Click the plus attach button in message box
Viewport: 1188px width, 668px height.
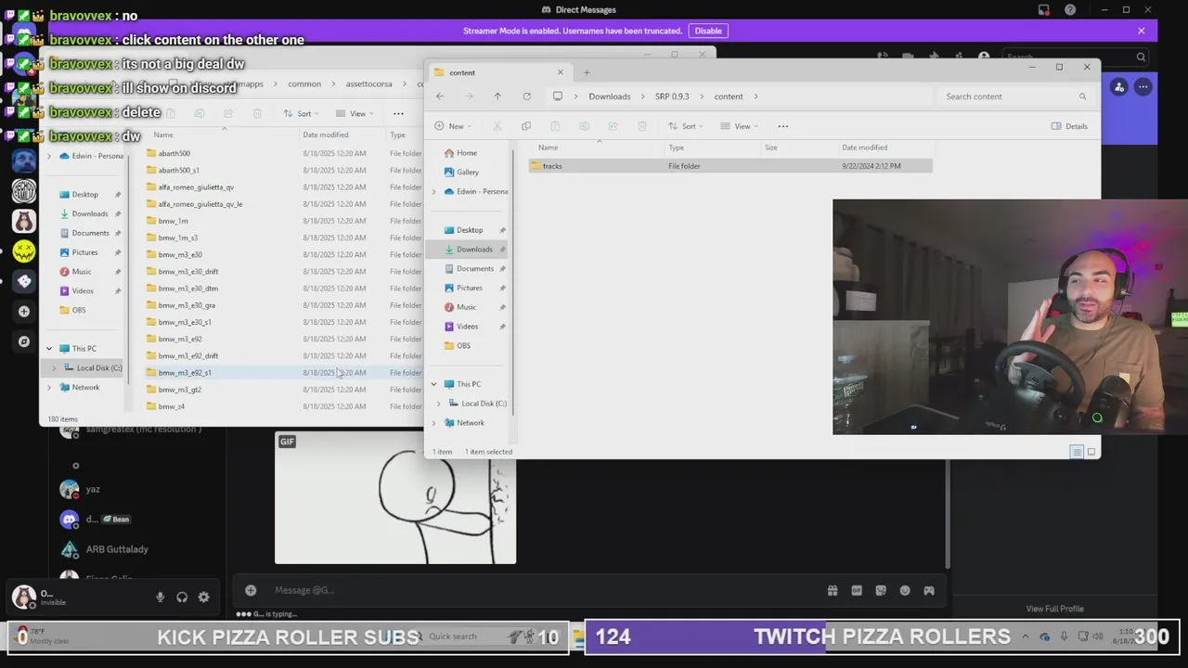point(251,590)
